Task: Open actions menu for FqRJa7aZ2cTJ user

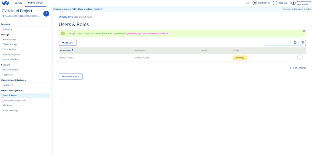Action: [300, 57]
